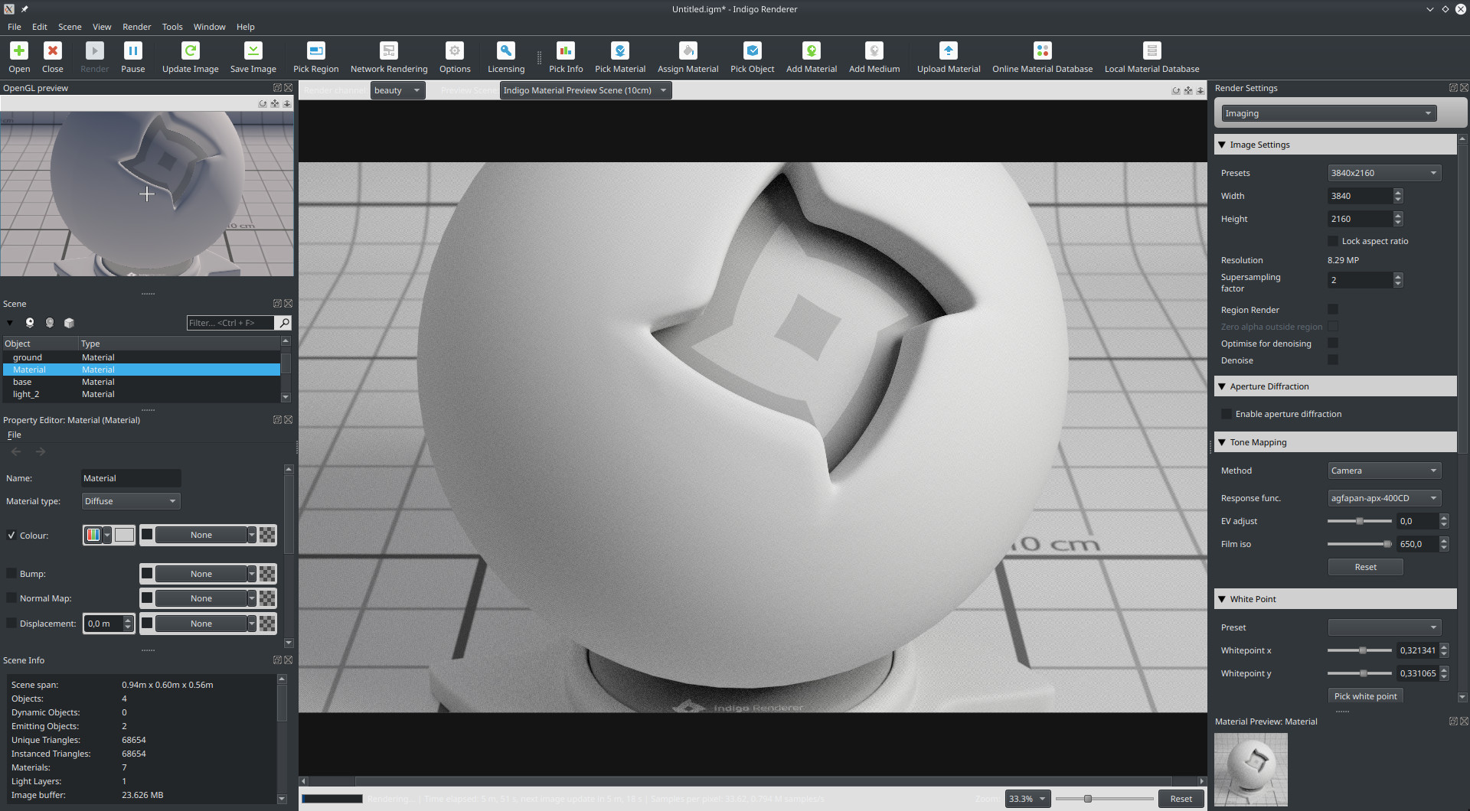The width and height of the screenshot is (1470, 811).
Task: Enable the Bump checkbox
Action: pyautogui.click(x=11, y=574)
